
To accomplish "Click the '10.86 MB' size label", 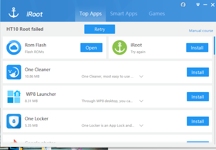I will coord(32,77).
